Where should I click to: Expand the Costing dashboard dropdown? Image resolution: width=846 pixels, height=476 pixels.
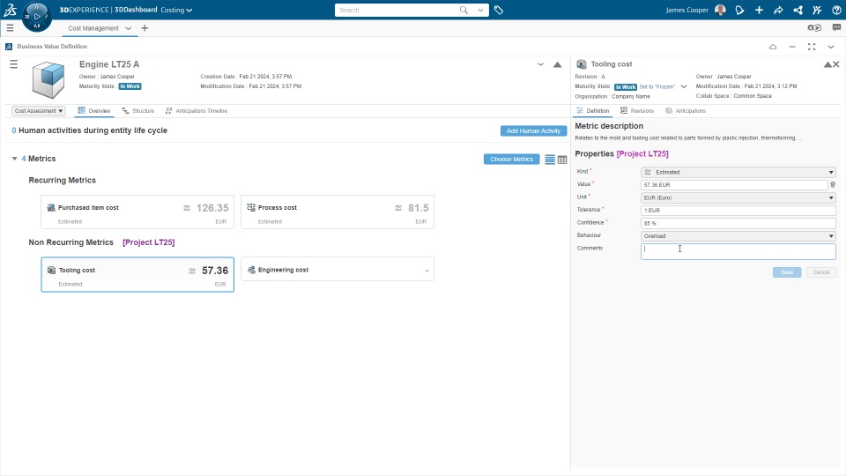[x=189, y=11]
